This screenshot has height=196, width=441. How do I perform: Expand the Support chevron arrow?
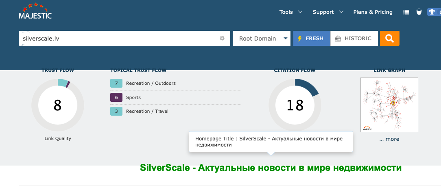click(x=341, y=12)
